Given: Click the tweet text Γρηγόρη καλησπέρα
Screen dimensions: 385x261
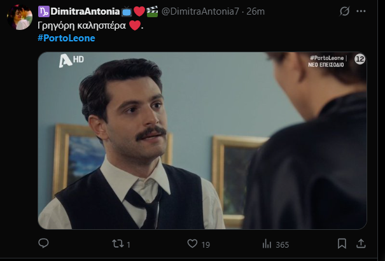Looking at the screenshot, I should tap(81, 26).
